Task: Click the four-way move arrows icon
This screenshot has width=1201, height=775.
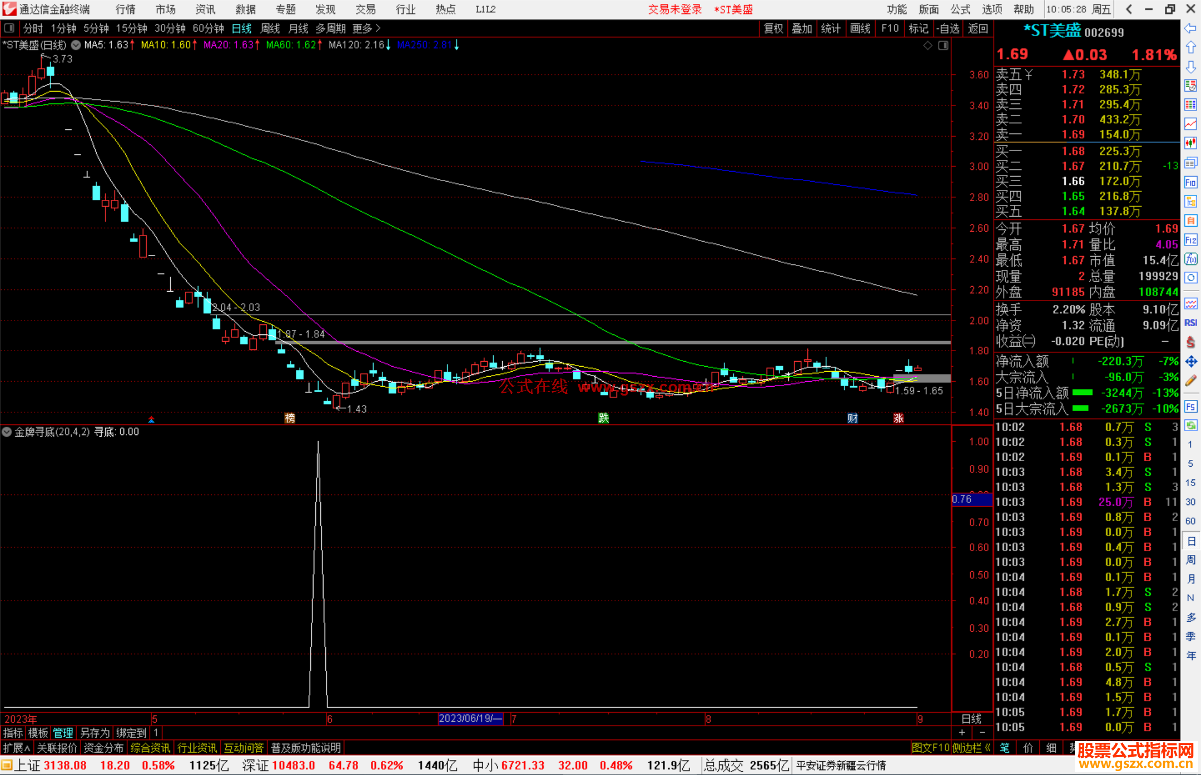Action: 1190,362
